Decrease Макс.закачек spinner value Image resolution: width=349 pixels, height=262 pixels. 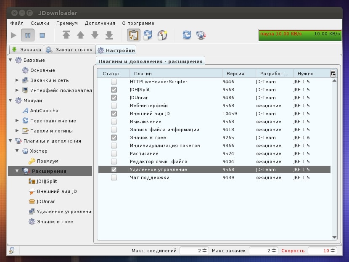[x=274, y=252]
